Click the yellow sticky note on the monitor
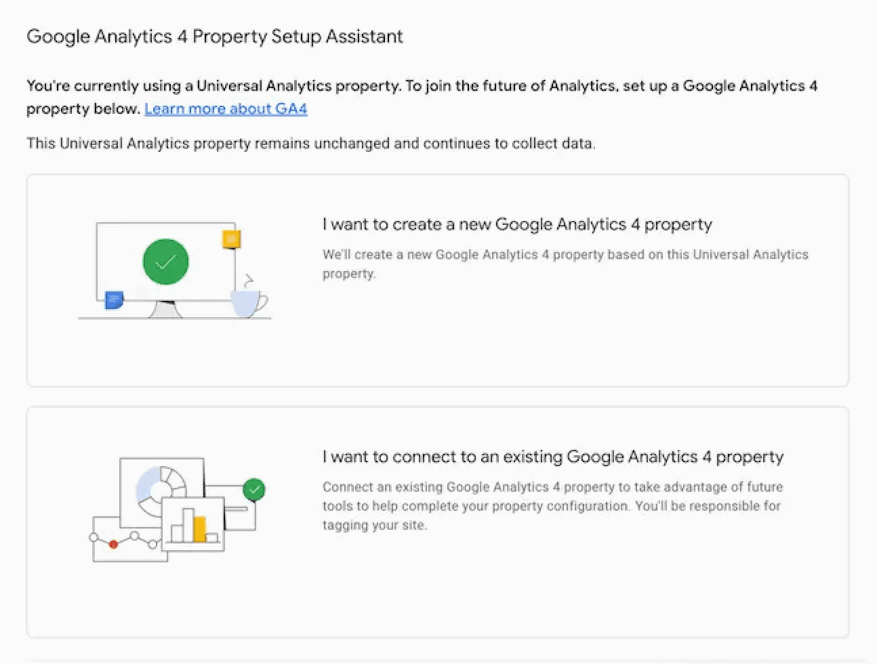 click(x=231, y=239)
